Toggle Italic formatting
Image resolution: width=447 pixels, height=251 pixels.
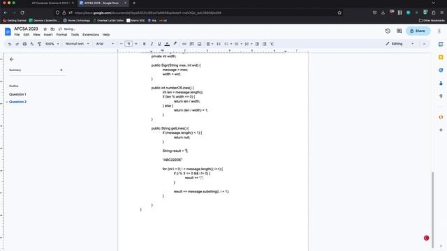[152, 44]
